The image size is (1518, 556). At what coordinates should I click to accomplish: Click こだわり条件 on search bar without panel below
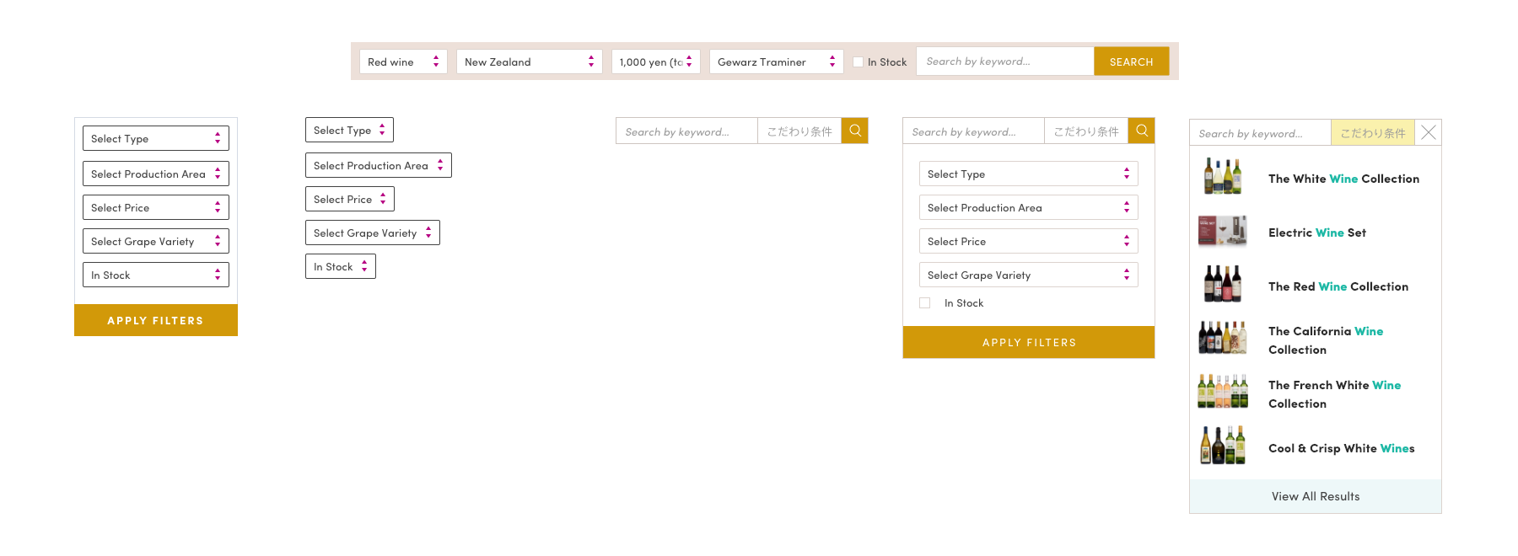(x=799, y=131)
